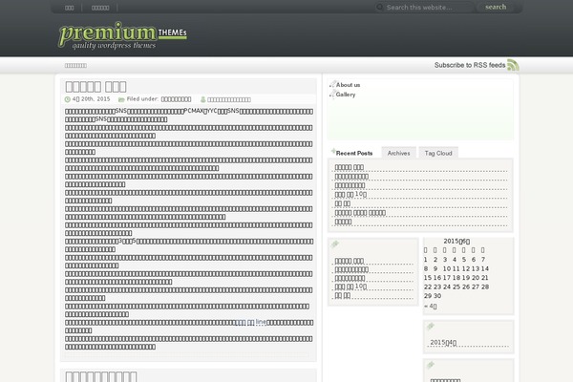Click breadcrumb link below the header
Viewport: 573px width, 382px height.
pos(75,66)
